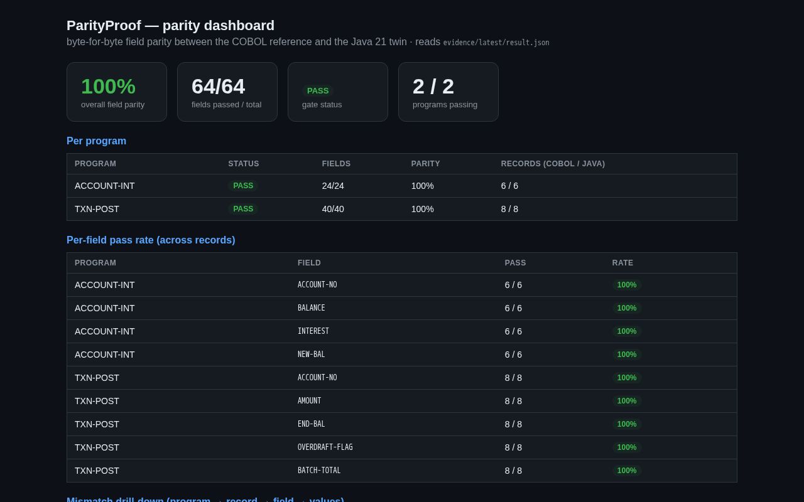804x502 pixels.
Task: Click the 100% rate badge for INTEREST
Action: 627,331
